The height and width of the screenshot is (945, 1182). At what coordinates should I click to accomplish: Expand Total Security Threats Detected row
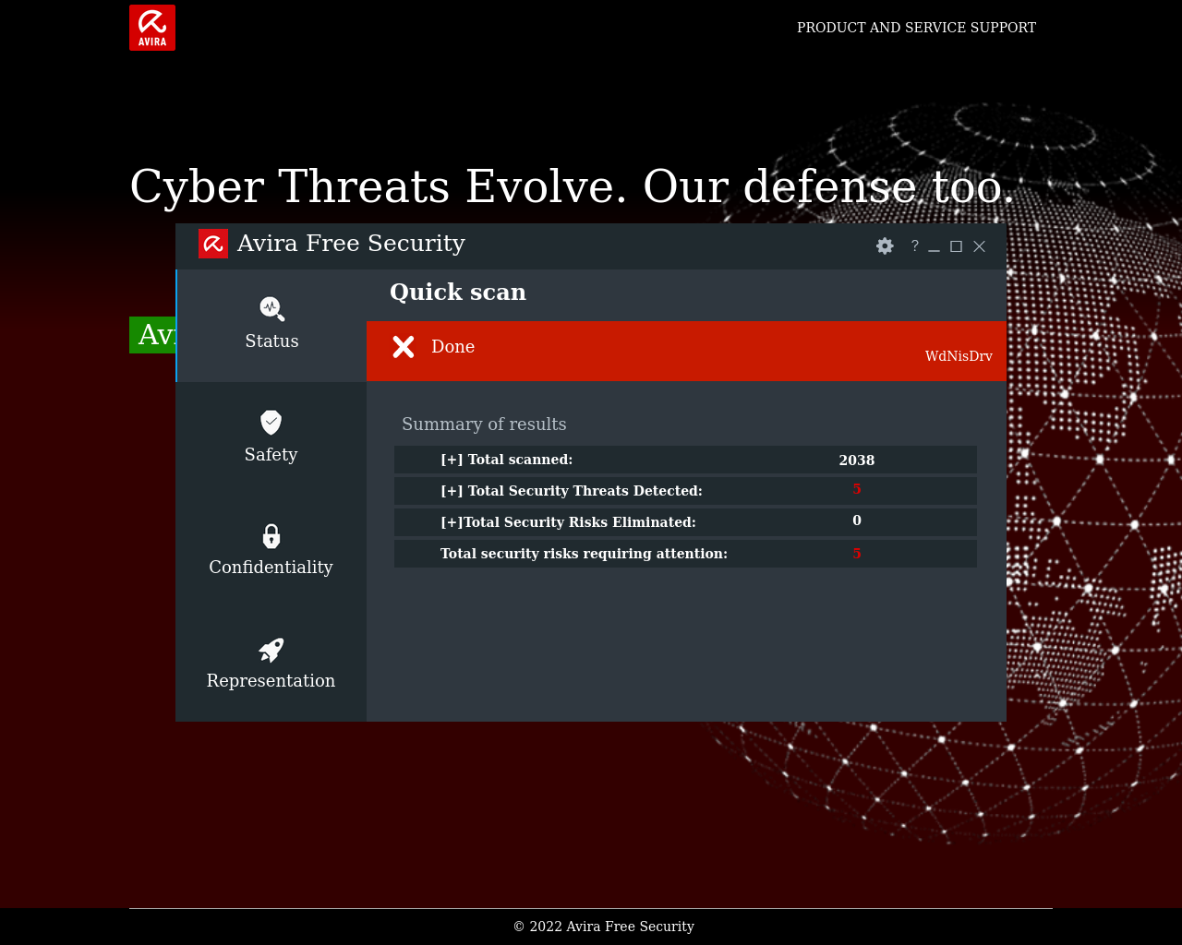click(x=685, y=491)
